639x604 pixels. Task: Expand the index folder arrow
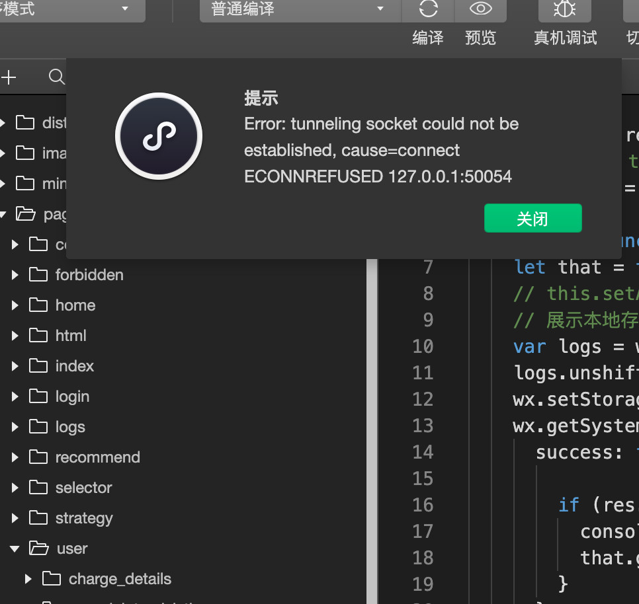click(15, 366)
